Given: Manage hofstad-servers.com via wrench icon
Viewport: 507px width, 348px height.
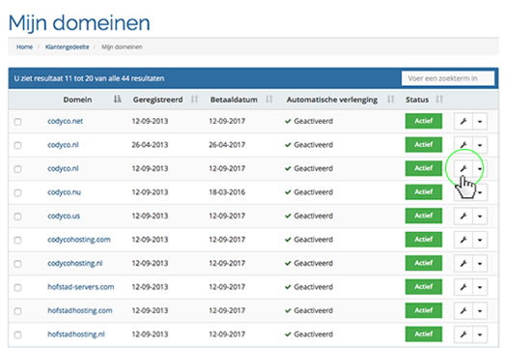Looking at the screenshot, I should click(x=463, y=287).
